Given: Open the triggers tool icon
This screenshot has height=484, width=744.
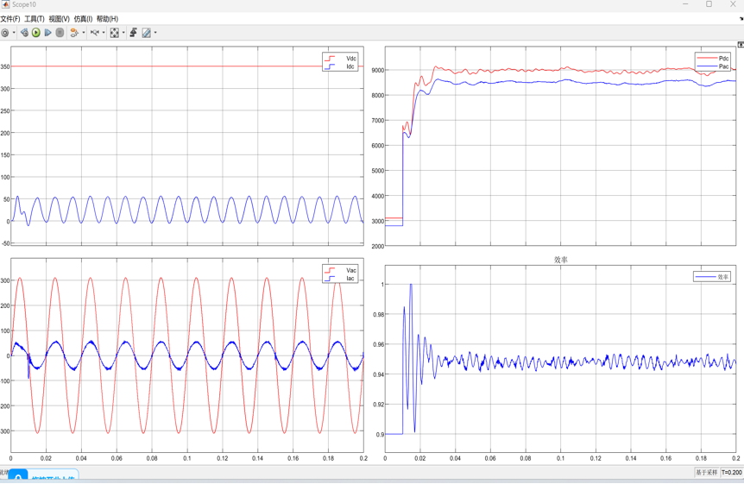Looking at the screenshot, I should pos(134,33).
